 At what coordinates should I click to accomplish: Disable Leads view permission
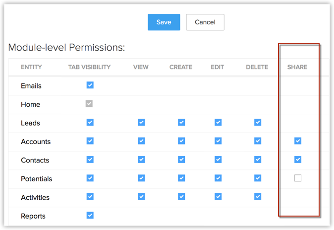(141, 122)
